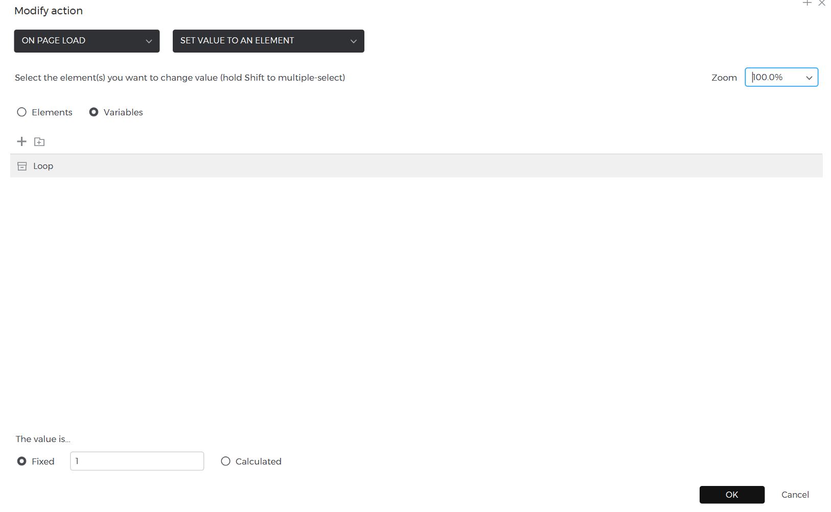Choose the Fixed value radio option
Viewport: 831px width, 512px height.
coord(21,461)
